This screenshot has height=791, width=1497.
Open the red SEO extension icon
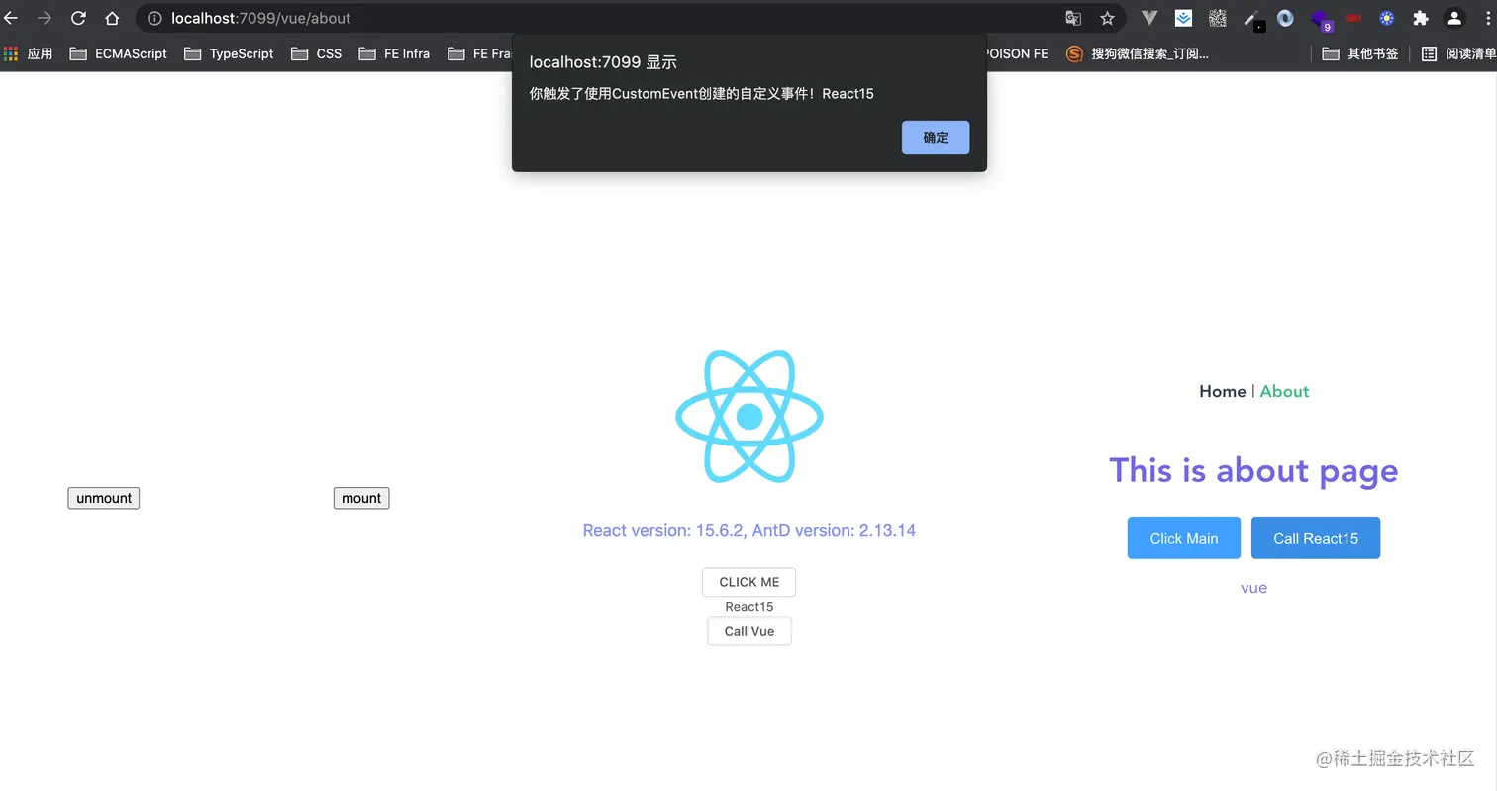tap(1352, 18)
